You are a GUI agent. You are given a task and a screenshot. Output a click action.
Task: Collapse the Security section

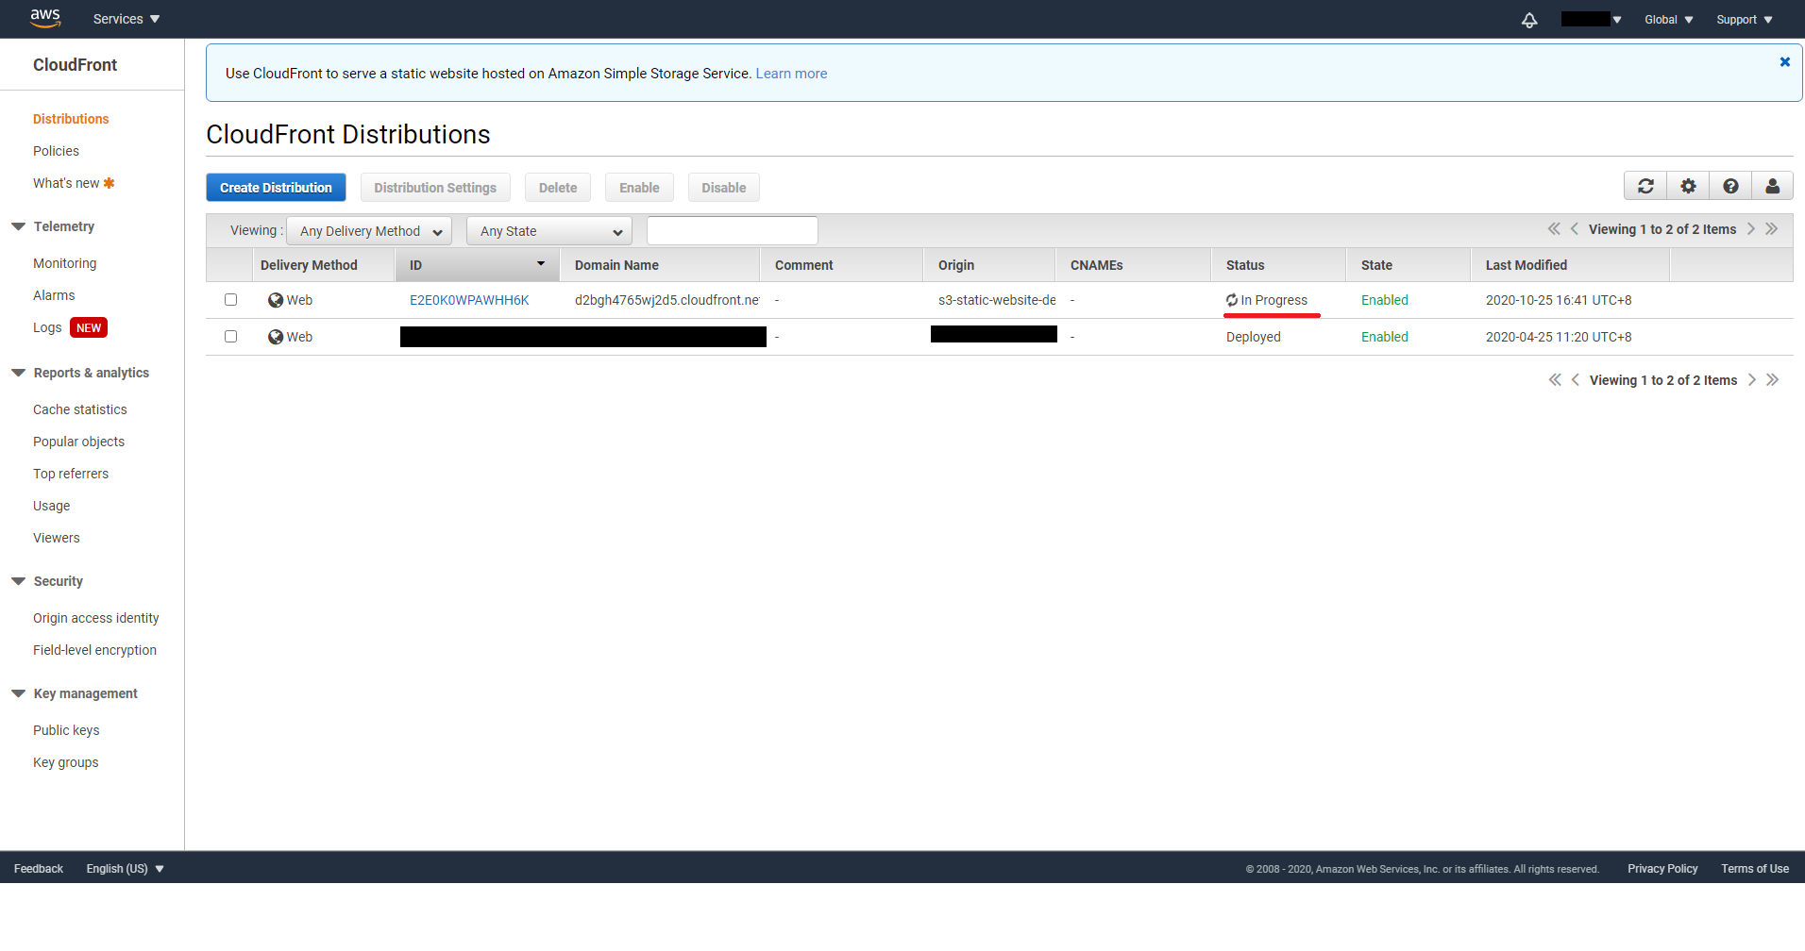[x=18, y=581]
